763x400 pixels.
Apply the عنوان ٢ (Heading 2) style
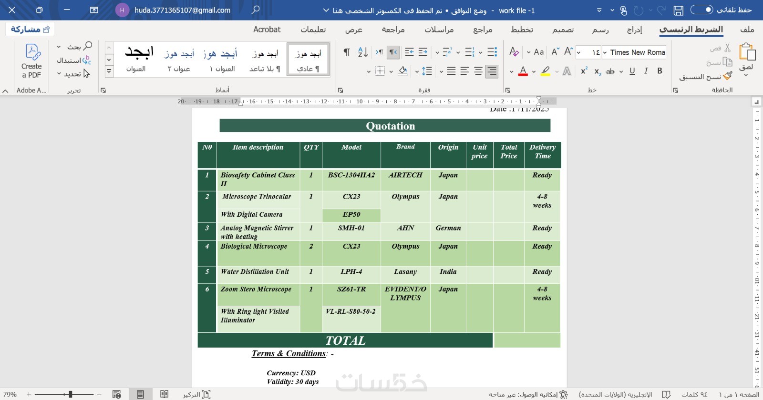tap(179, 60)
